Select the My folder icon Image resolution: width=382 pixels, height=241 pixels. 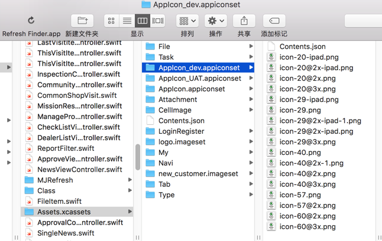pos(150,153)
